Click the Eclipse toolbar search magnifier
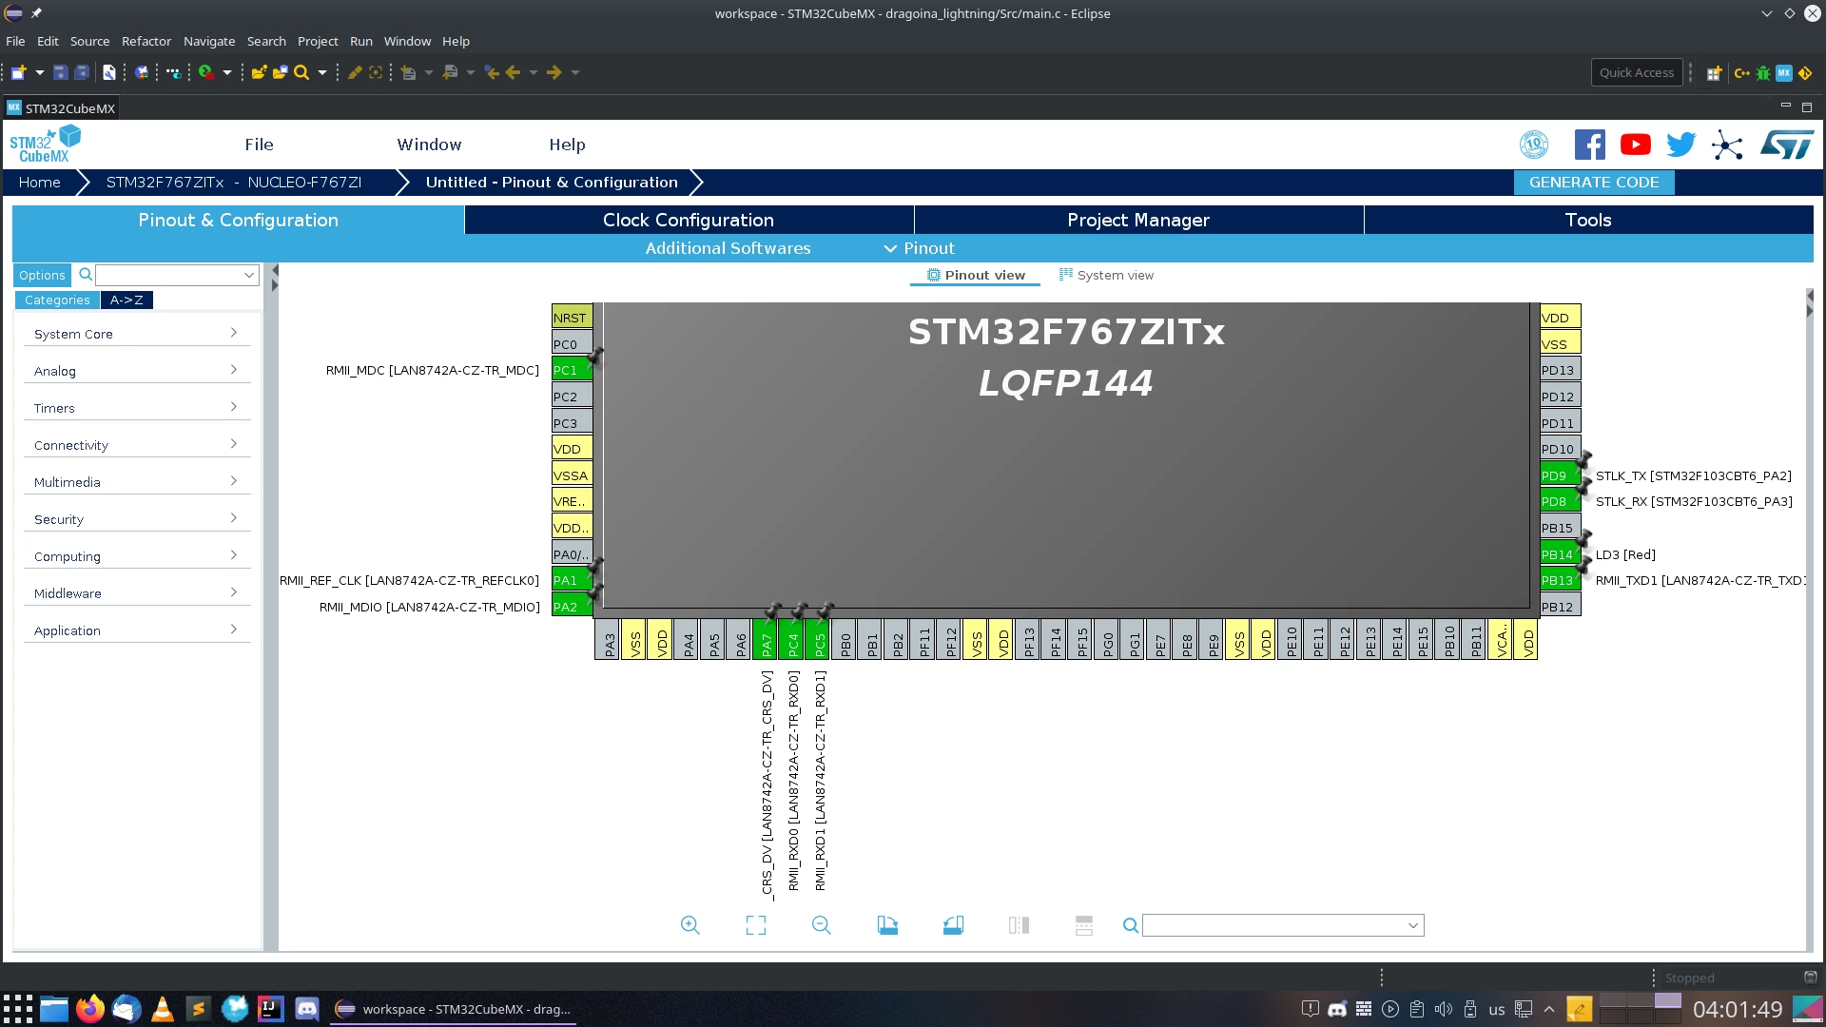 [301, 72]
